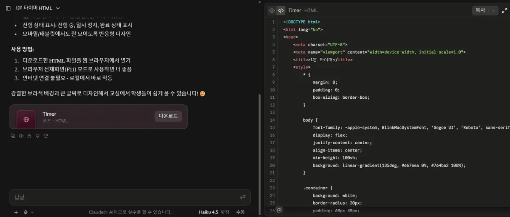The width and height of the screenshot is (510, 217).
Task: Expand the artifact panel to fullscreen
Action: point(504,10)
